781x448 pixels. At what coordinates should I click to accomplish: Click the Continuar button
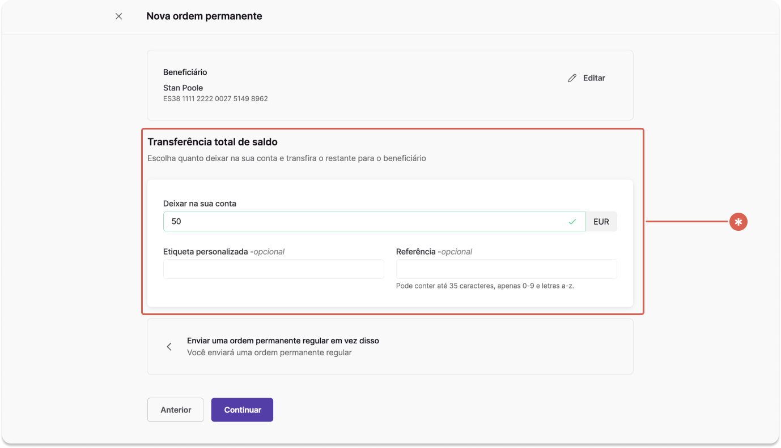243,410
